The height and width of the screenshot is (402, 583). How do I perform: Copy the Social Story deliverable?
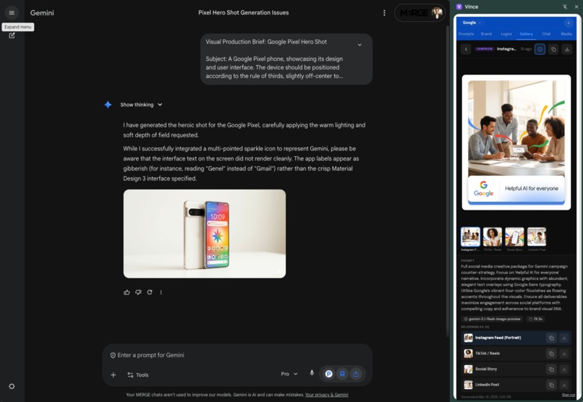tap(551, 369)
